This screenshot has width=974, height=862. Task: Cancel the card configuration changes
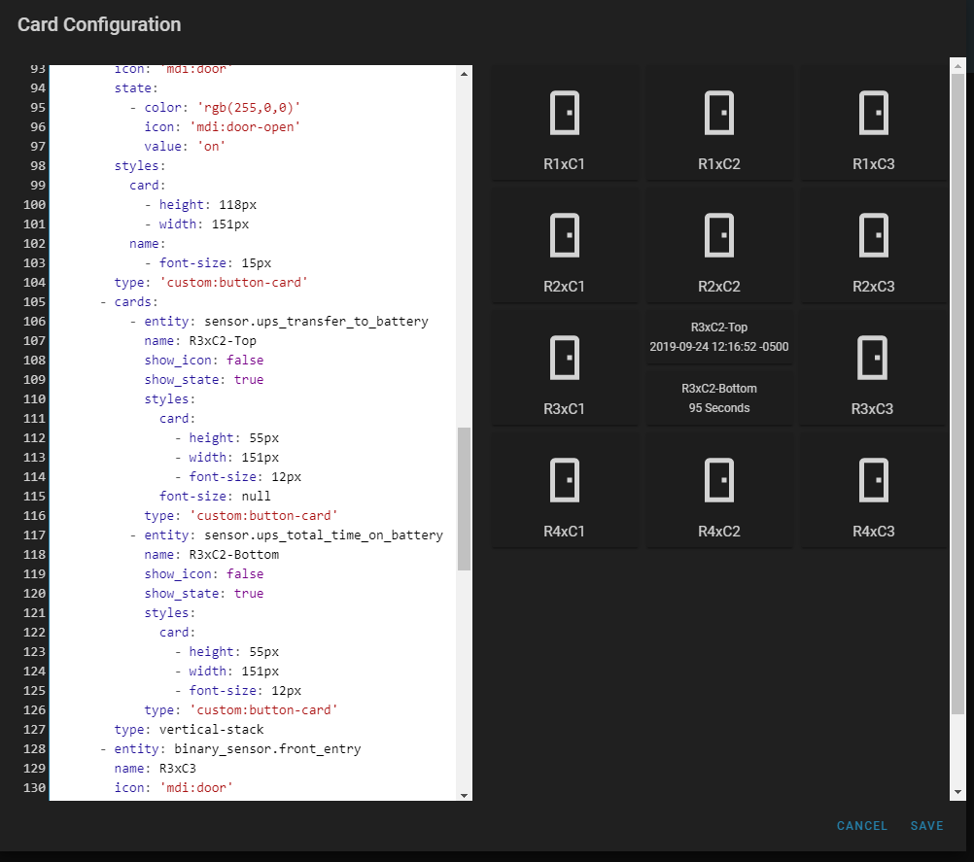click(x=861, y=825)
